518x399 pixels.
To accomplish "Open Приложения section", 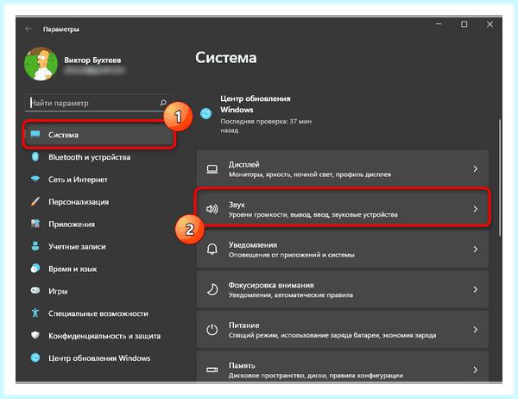I will point(72,225).
